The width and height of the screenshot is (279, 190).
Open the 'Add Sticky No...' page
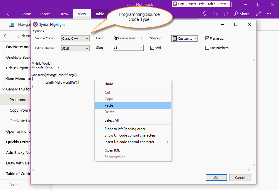coord(18,153)
